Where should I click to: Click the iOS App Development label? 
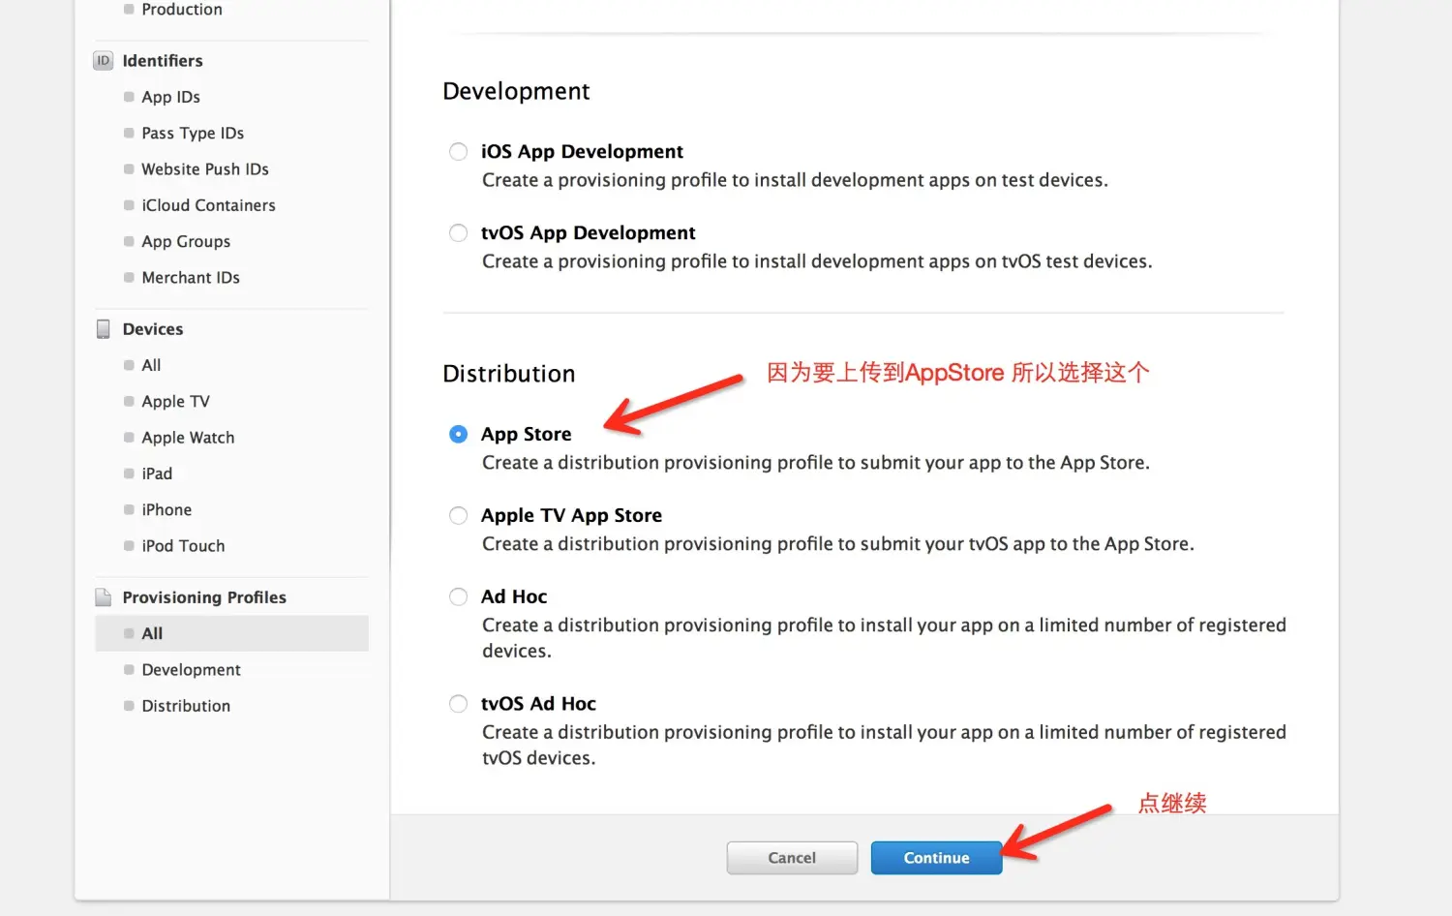coord(582,152)
